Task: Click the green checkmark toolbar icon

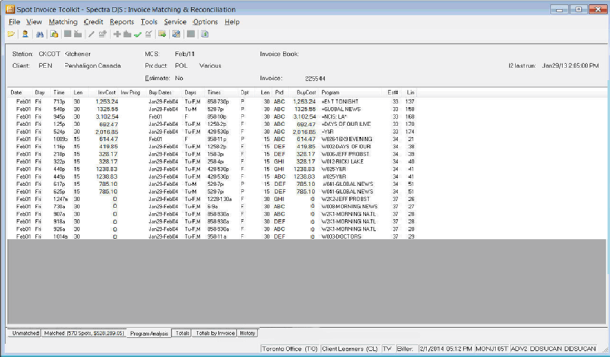Action: (x=137, y=34)
